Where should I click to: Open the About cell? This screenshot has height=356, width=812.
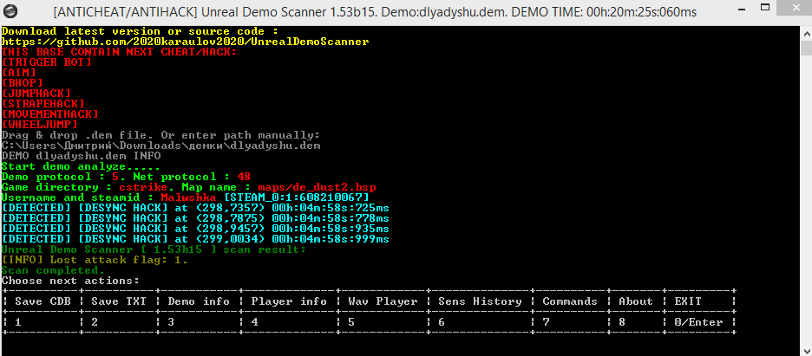[x=635, y=301]
